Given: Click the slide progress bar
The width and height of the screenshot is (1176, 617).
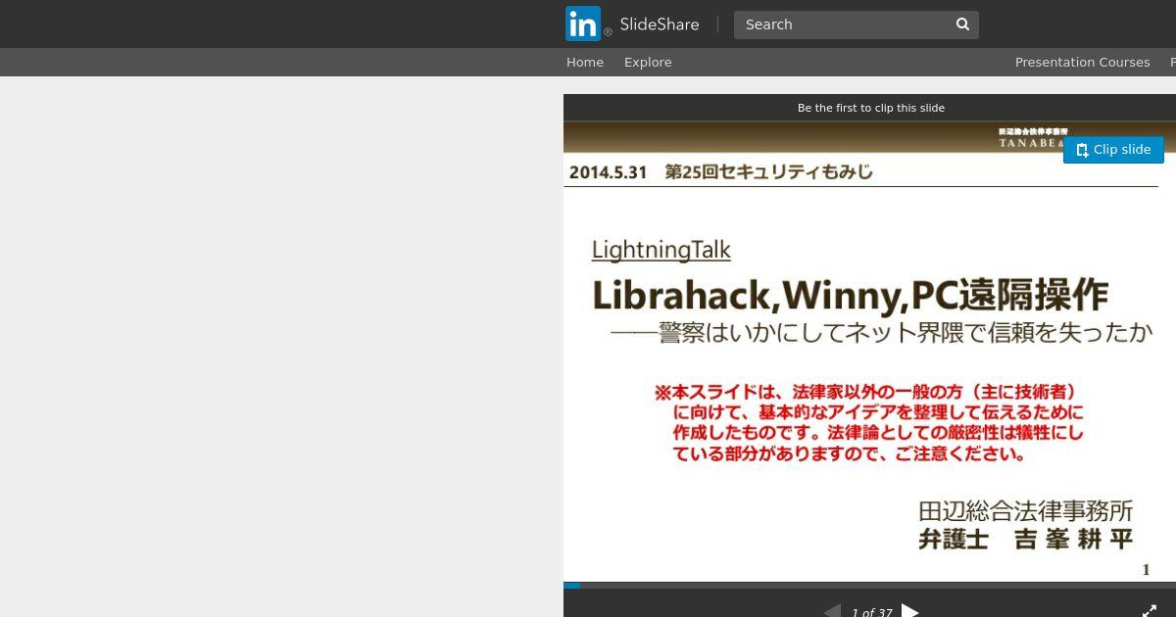Looking at the screenshot, I should 869,586.
